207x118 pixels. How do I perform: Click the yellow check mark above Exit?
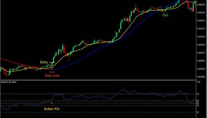coord(160,7)
